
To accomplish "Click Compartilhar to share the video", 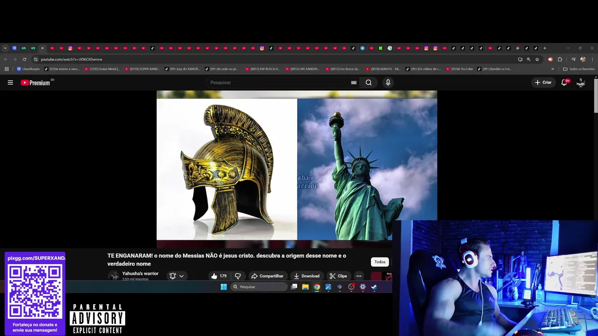I will (267, 276).
